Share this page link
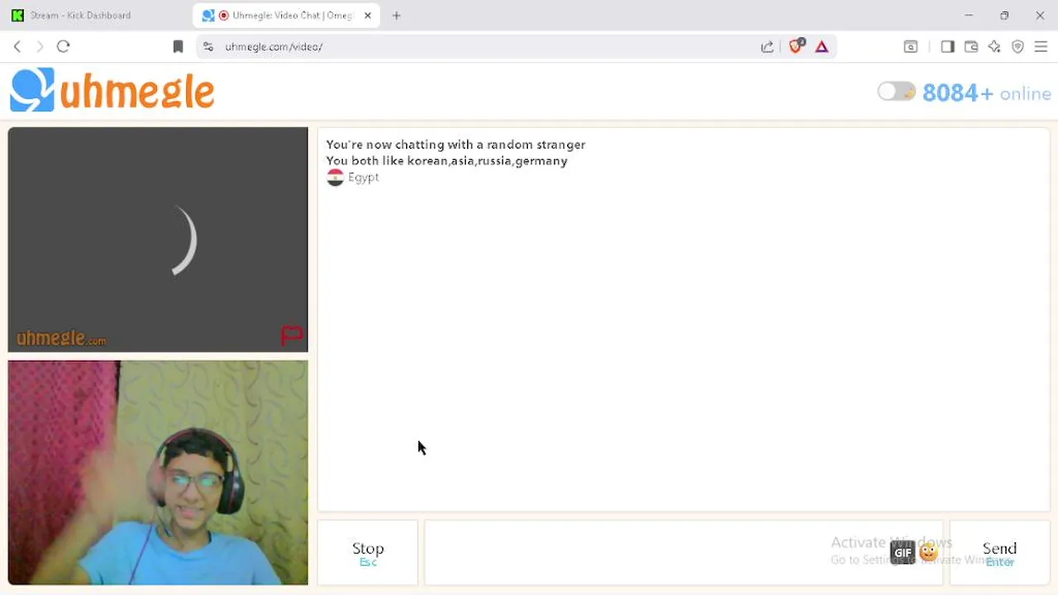1058x595 pixels. (x=767, y=47)
